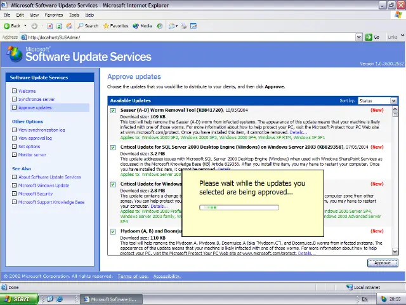Image resolution: width=406 pixels, height=305 pixels.
Task: Click the bullet icon beside Set options
Action: tap(14, 146)
